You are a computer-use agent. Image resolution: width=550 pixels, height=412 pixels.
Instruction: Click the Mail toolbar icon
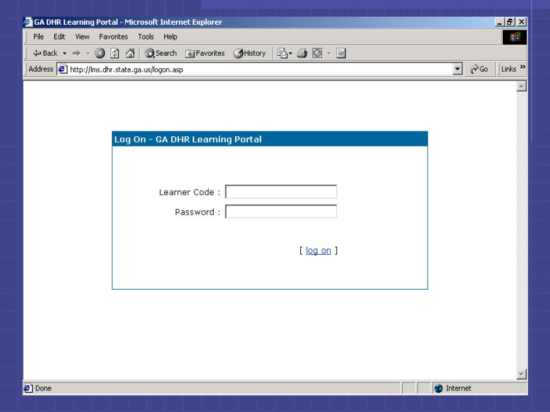(284, 53)
